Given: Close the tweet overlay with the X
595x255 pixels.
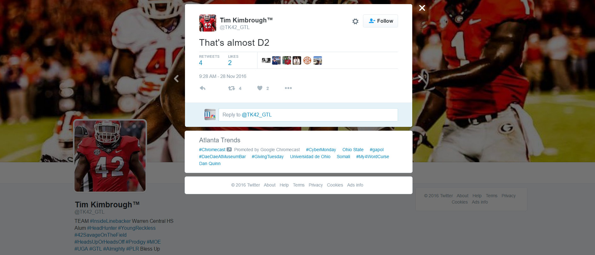Looking at the screenshot, I should tap(422, 8).
